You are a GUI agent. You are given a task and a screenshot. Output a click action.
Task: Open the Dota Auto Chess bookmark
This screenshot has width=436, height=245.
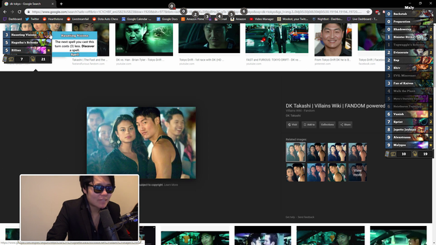tap(105, 19)
